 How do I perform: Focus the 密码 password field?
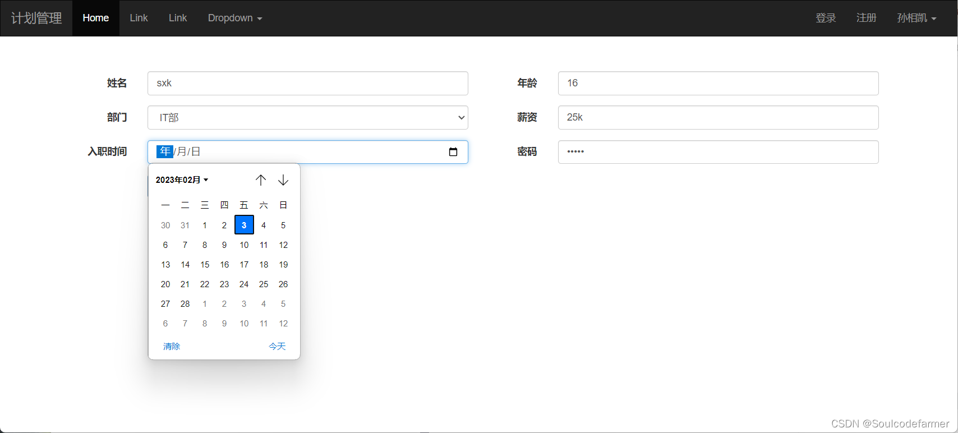coord(718,152)
